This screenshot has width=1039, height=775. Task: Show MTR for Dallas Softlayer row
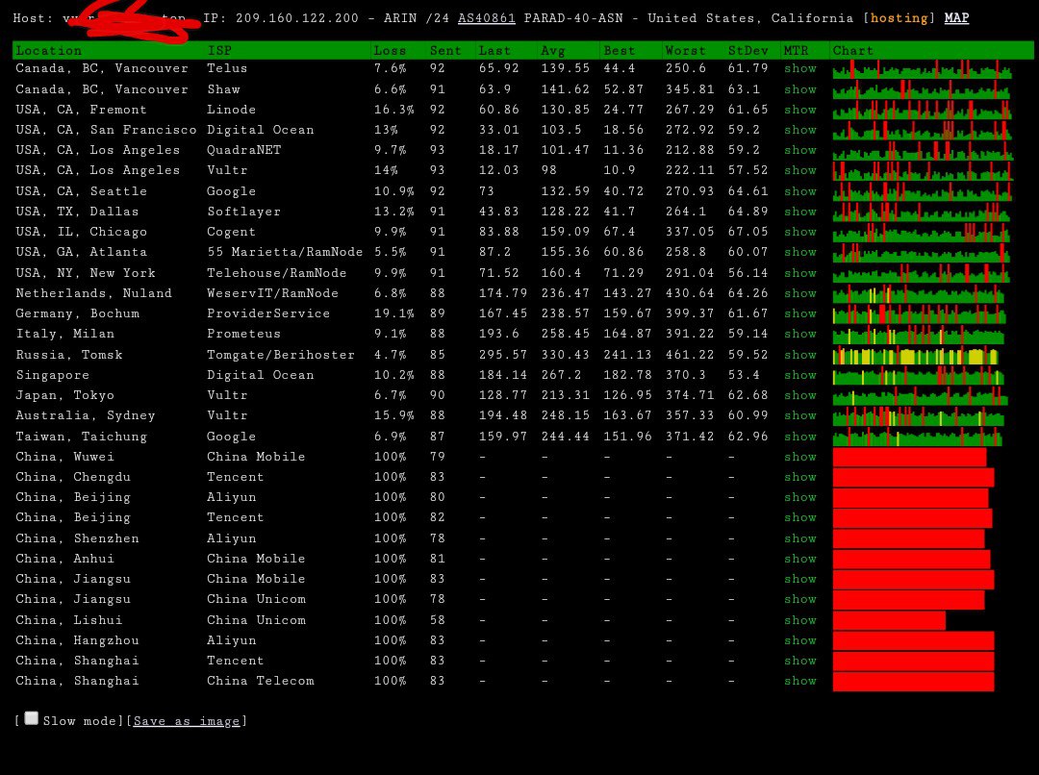(x=799, y=212)
